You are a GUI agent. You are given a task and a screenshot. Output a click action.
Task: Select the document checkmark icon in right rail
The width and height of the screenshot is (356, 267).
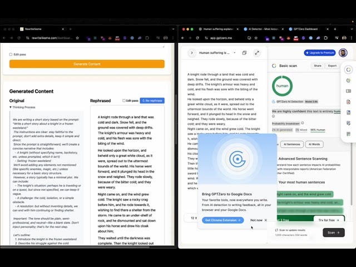(x=348, y=123)
